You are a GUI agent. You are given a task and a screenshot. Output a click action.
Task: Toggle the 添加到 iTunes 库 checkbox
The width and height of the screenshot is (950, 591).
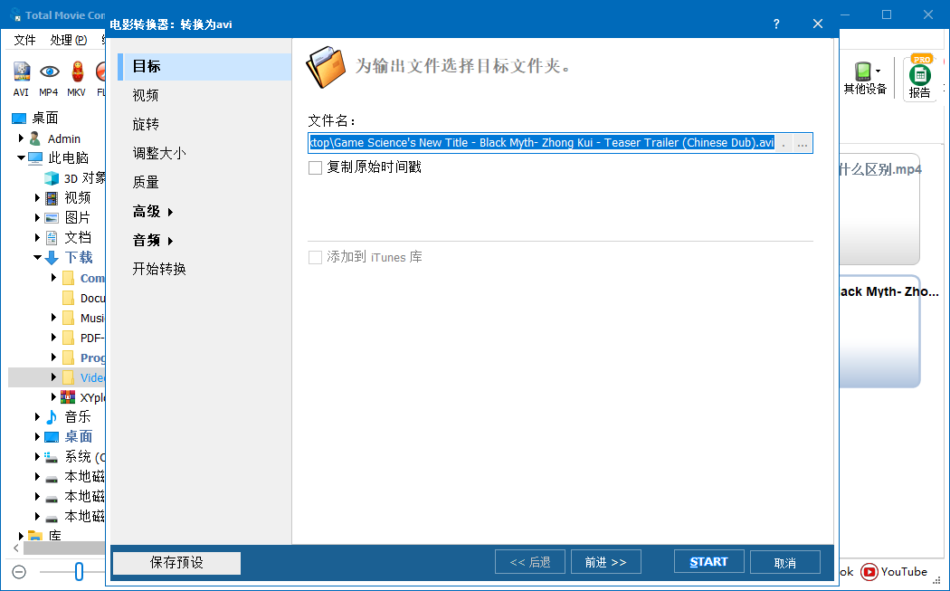[315, 256]
